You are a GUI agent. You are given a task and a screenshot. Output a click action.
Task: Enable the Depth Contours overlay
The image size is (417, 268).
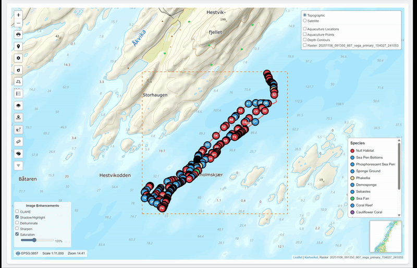[305, 40]
